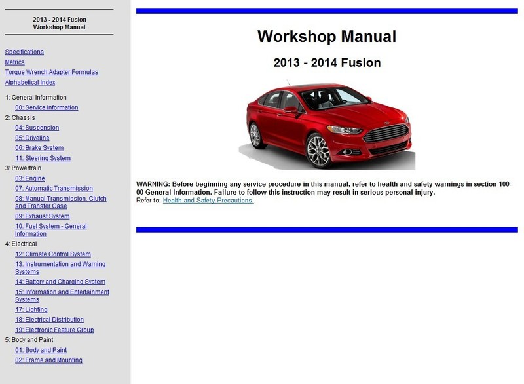Open the Metrics link
The width and height of the screenshot is (524, 384).
[14, 62]
